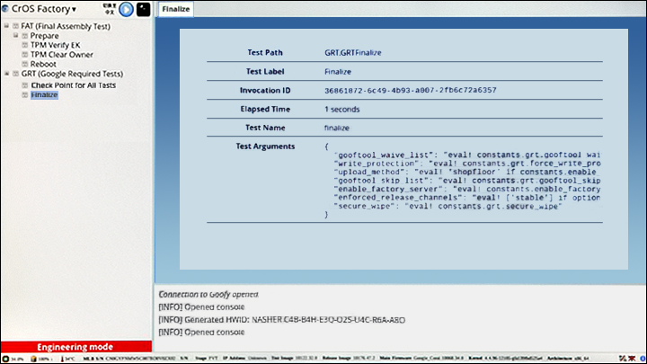This screenshot has height=364, width=647.
Task: Click the blue info icon in status bar corner
Action: click(643, 359)
